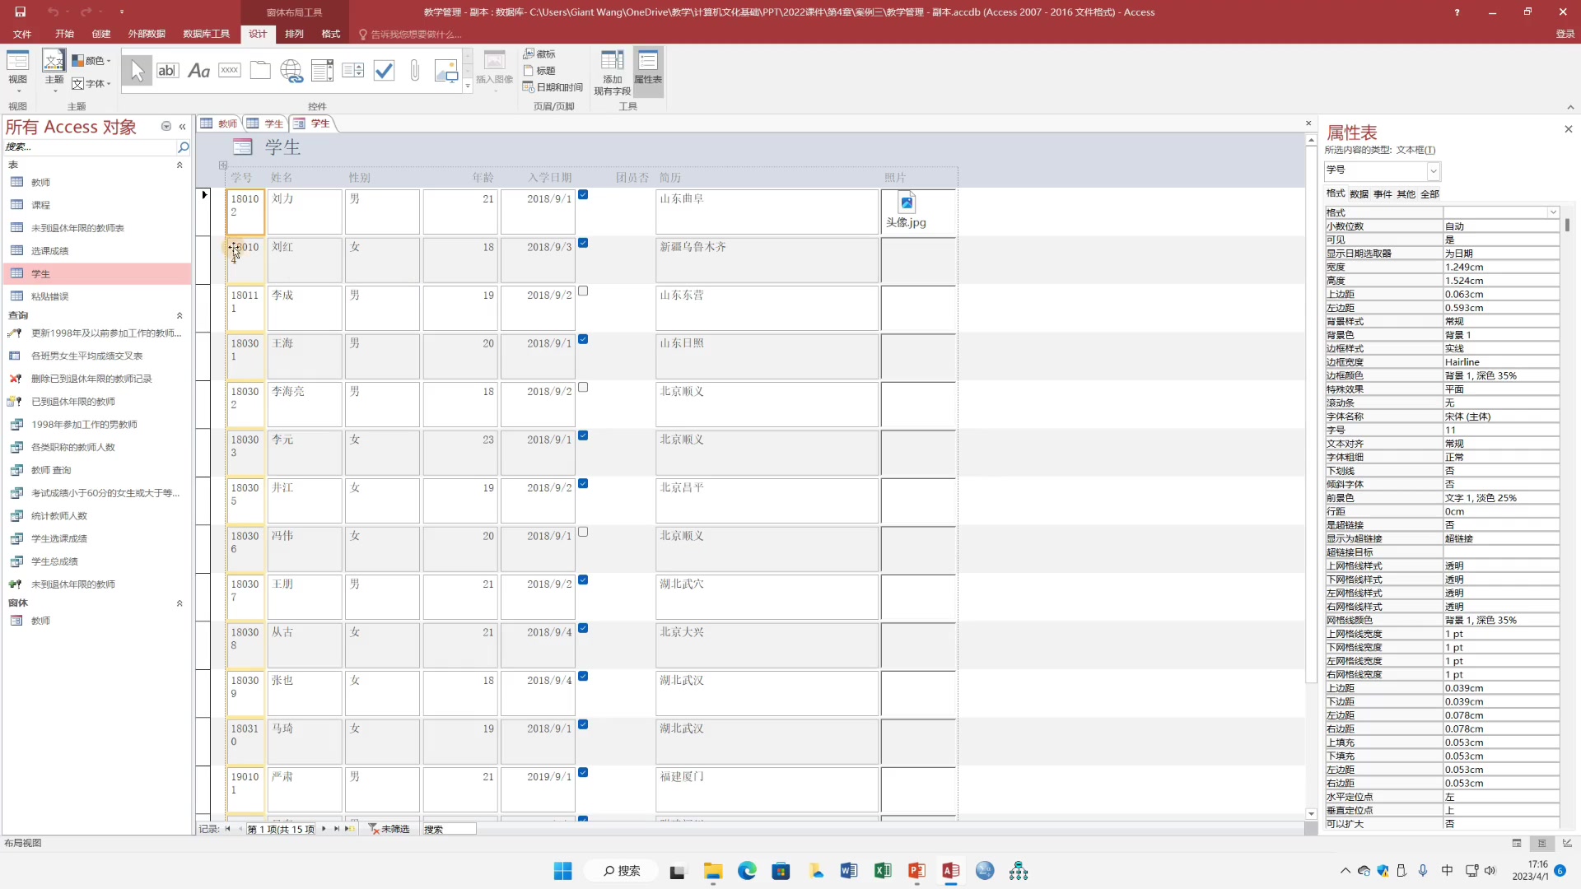The image size is (1581, 889).
Task: Open Access from the Windows taskbar
Action: [x=950, y=871]
